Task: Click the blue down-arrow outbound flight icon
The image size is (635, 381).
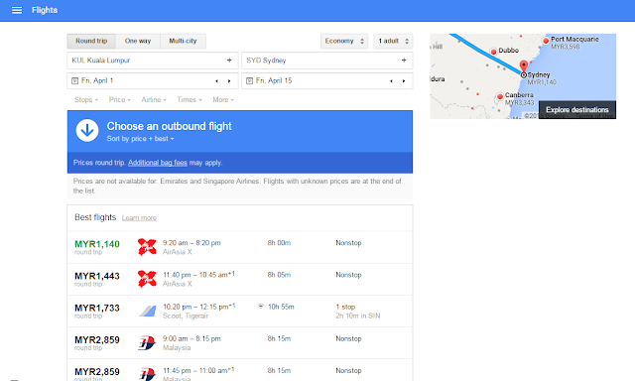Action: pyautogui.click(x=87, y=130)
